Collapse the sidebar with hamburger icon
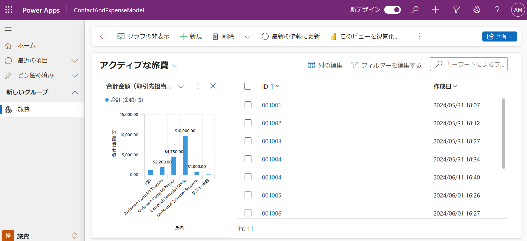The width and height of the screenshot is (527, 241). pos(8,29)
